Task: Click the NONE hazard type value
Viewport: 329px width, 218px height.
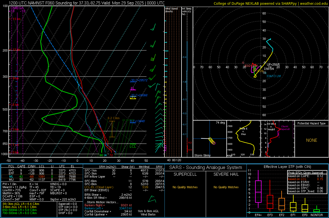Action: pos(311,140)
